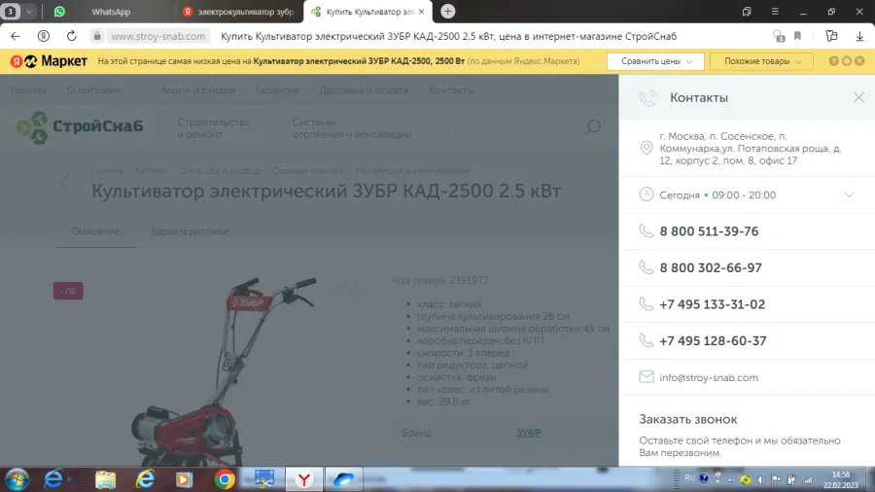
Task: Reload the page with refresh icon
Action: tap(71, 36)
